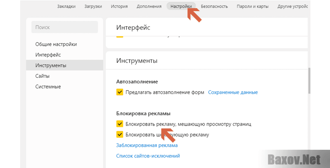Open the Другие устройства section

[x=292, y=6]
